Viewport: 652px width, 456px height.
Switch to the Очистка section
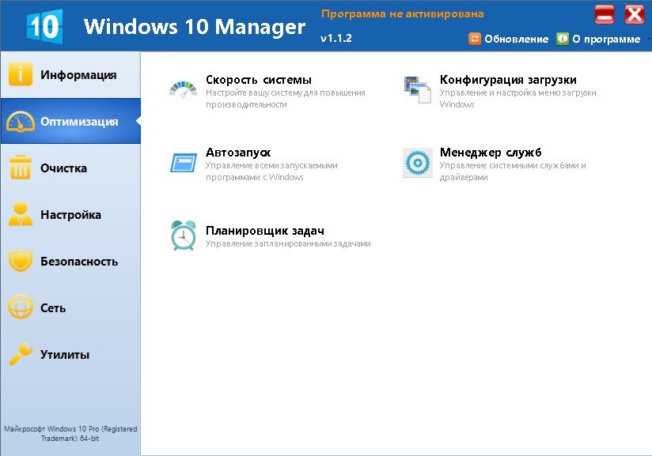pyautogui.click(x=70, y=168)
